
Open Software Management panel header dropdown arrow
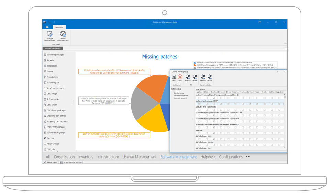[x=286, y=48]
